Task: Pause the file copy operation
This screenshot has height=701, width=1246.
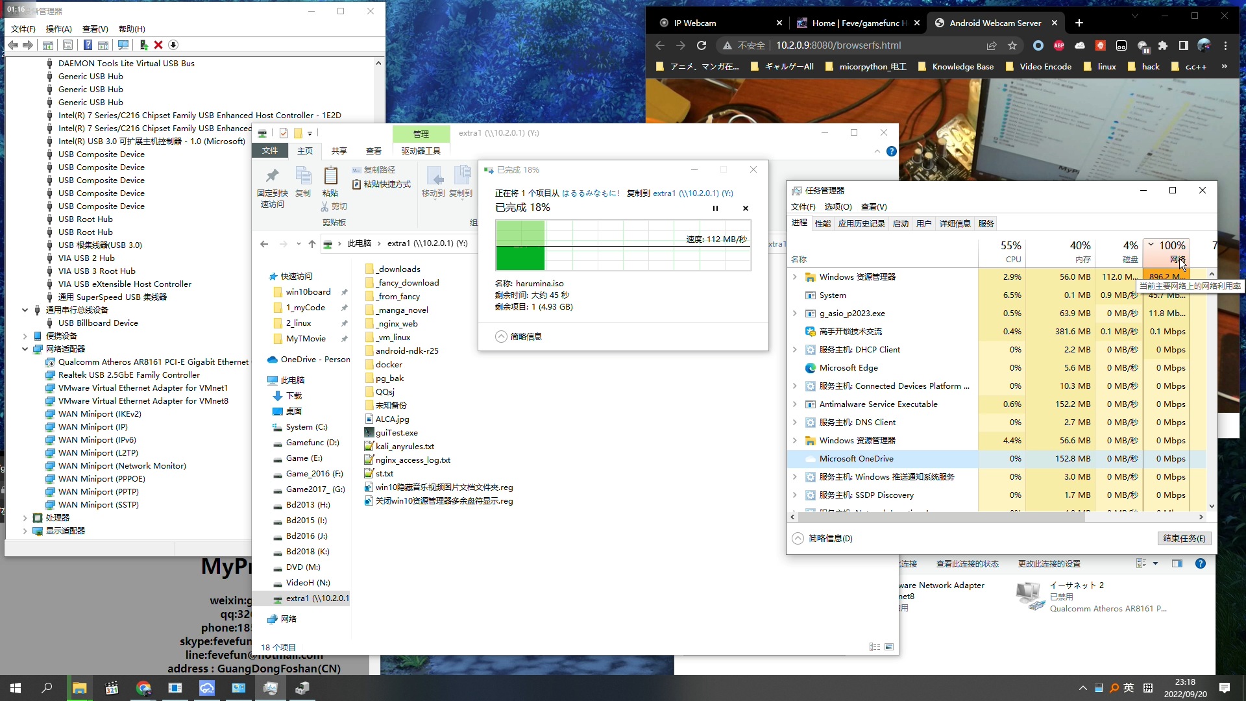Action: coord(715,208)
